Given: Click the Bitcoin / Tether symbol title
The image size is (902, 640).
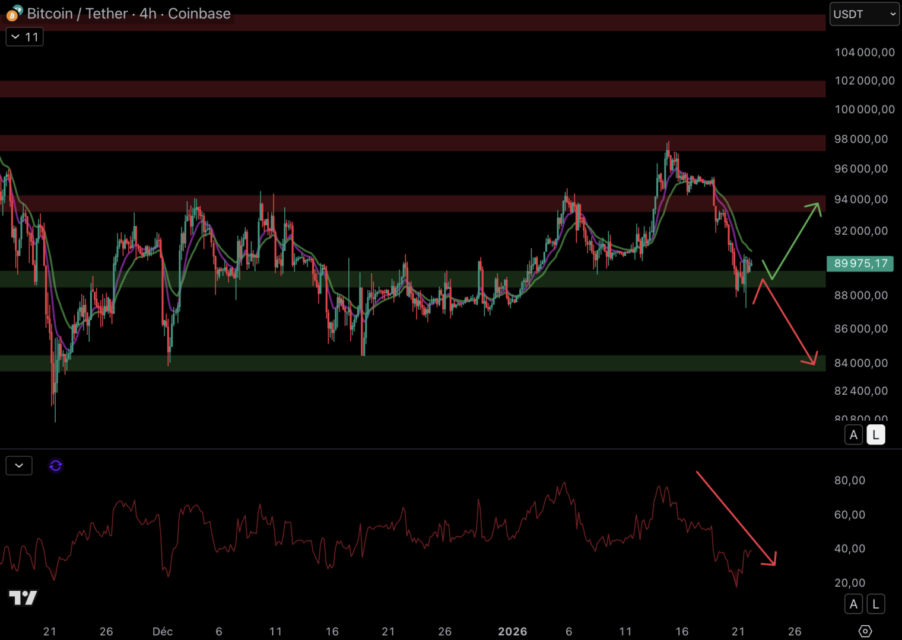Looking at the screenshot, I should point(78,14).
